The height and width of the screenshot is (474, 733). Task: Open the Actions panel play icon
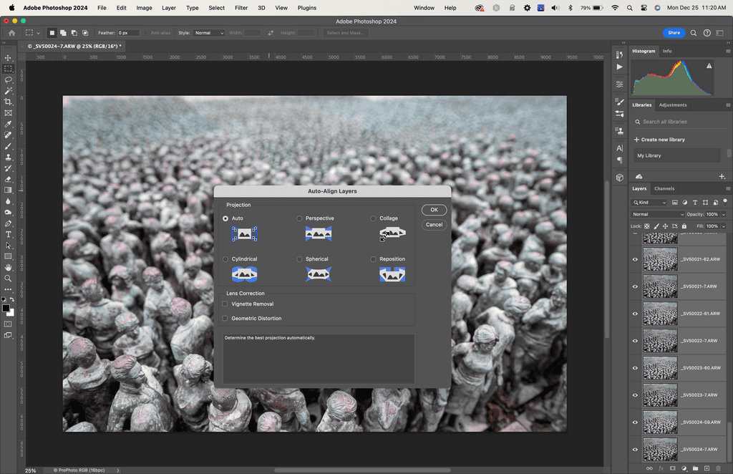pos(619,67)
